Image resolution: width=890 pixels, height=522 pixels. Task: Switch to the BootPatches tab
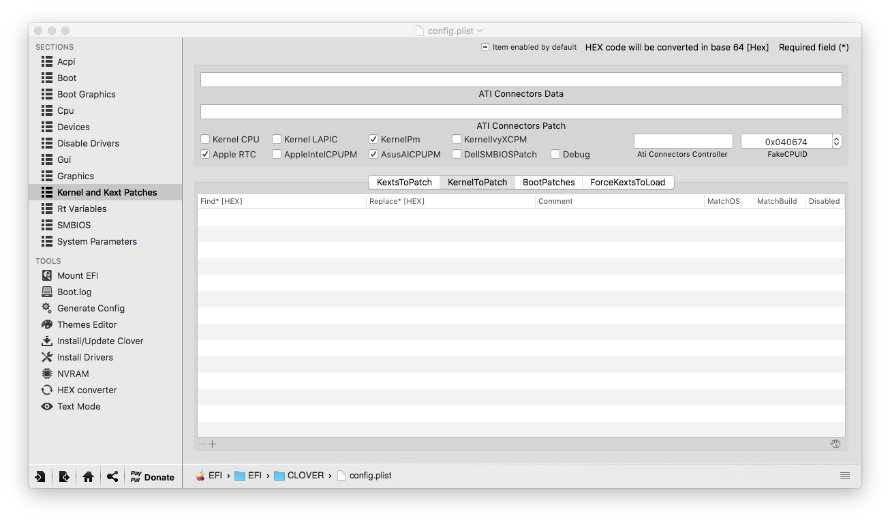[x=549, y=182]
